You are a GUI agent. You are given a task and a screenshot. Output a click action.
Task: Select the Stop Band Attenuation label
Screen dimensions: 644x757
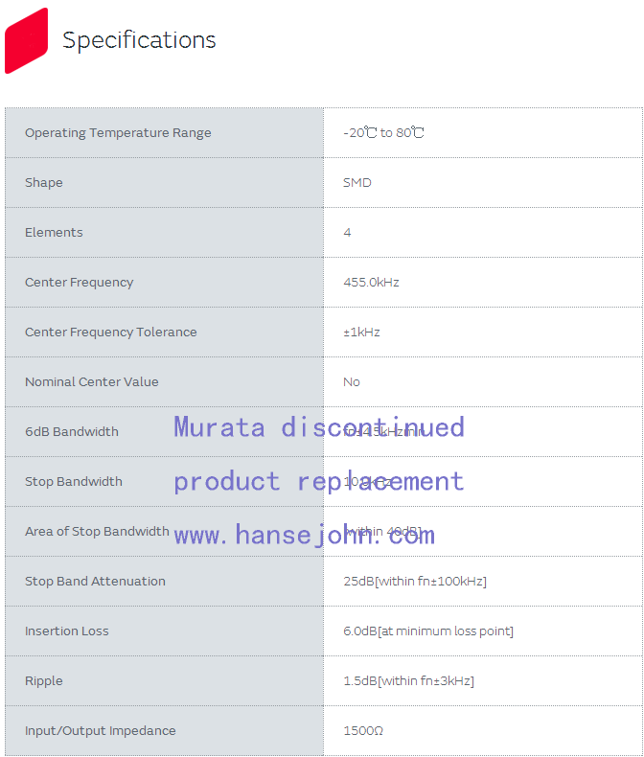click(x=95, y=582)
